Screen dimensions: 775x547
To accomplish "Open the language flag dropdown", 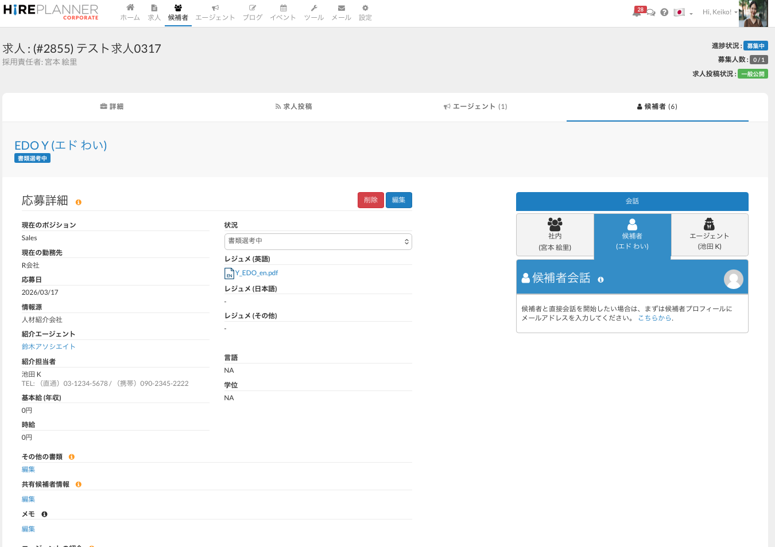I will [683, 12].
